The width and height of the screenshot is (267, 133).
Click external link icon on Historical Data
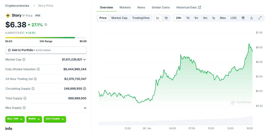(200, 7)
